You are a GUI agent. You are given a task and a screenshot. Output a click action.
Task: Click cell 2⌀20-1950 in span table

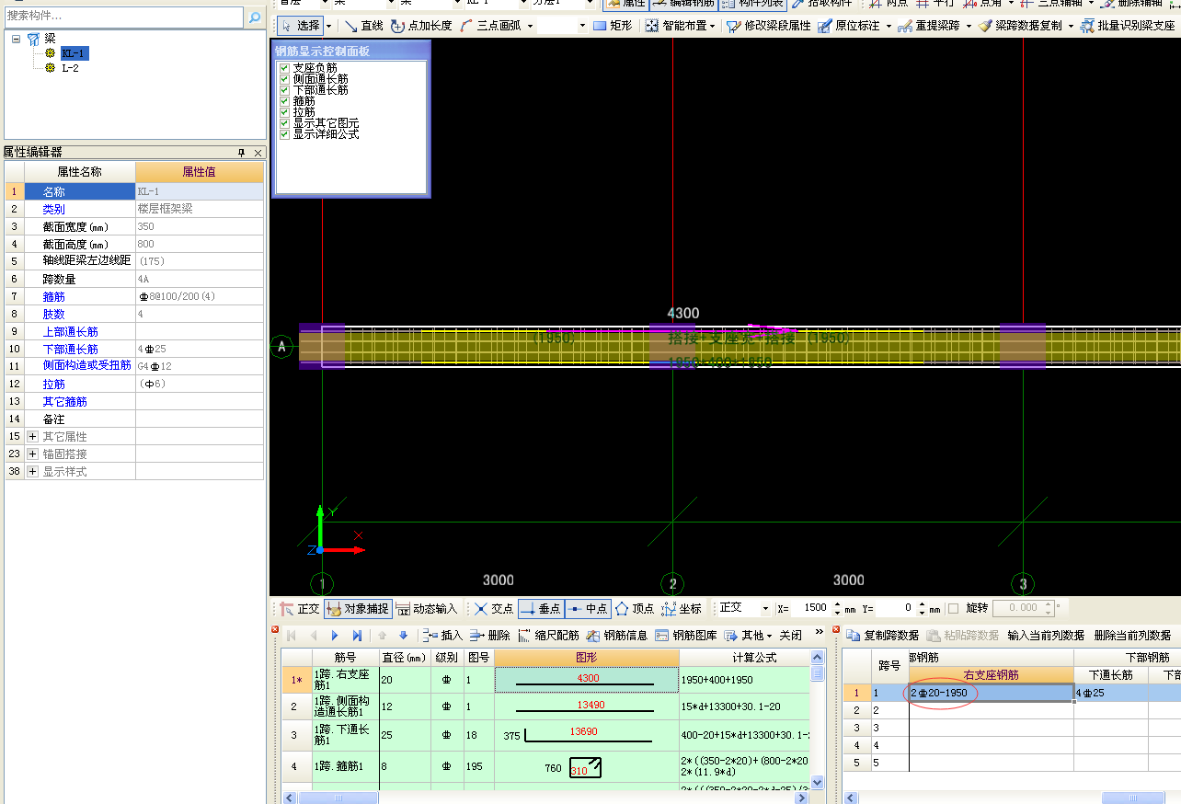coord(992,693)
